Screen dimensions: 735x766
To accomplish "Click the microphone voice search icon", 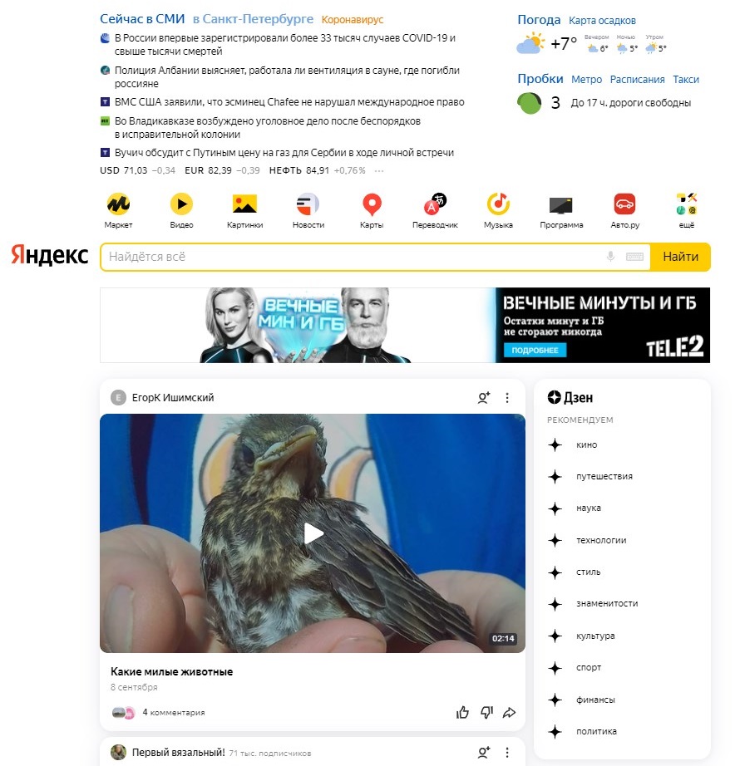I will pos(610,257).
